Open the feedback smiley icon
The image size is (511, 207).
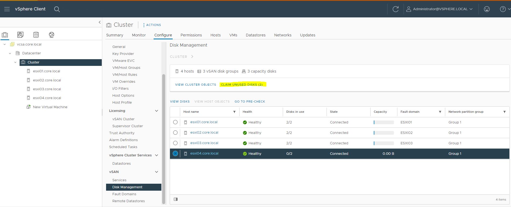(x=487, y=9)
